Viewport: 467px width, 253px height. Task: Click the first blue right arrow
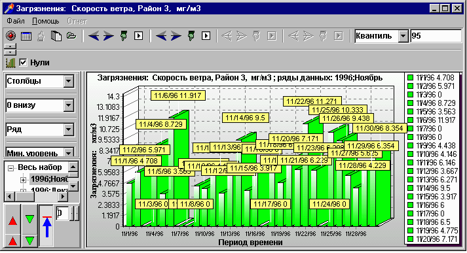pyautogui.click(x=109, y=36)
